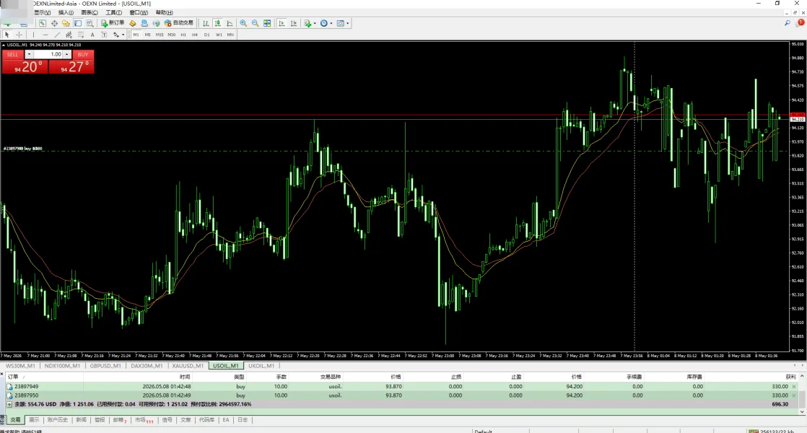Click the volume up stepper arrow
The image size is (807, 433).
pos(67,55)
